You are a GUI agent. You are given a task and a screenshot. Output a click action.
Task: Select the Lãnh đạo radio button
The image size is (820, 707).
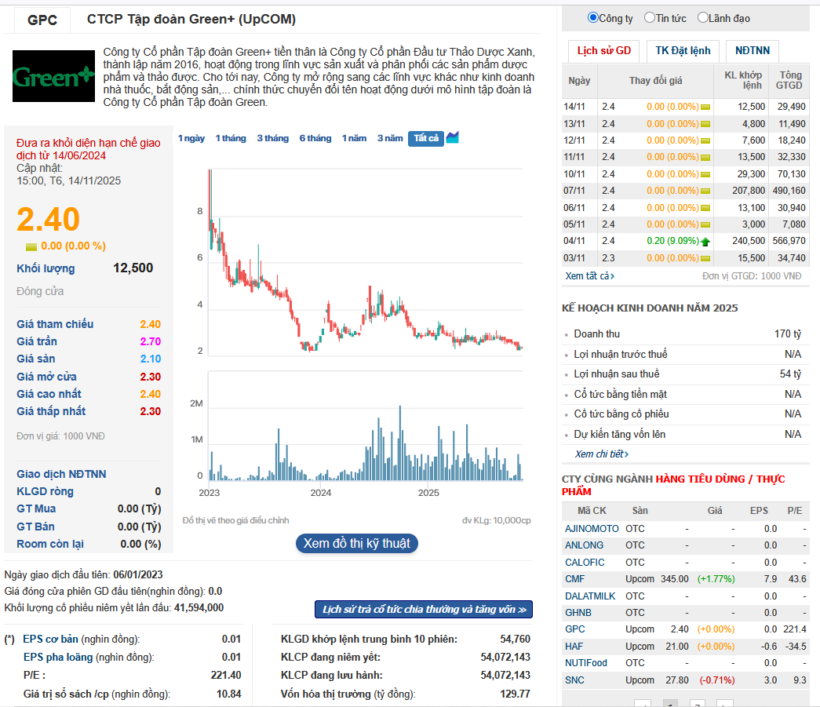point(703,18)
